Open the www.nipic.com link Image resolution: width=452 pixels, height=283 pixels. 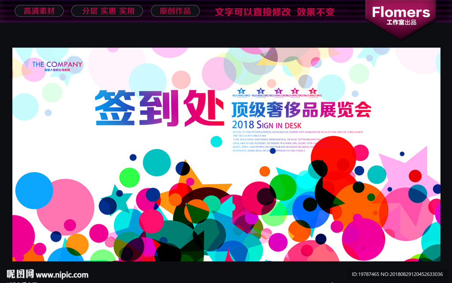[x=62, y=275]
